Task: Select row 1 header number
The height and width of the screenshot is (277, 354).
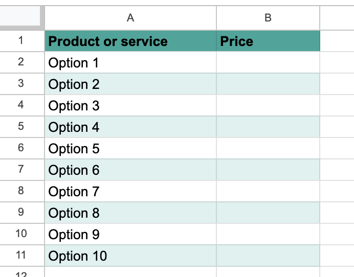Action: coord(21,41)
